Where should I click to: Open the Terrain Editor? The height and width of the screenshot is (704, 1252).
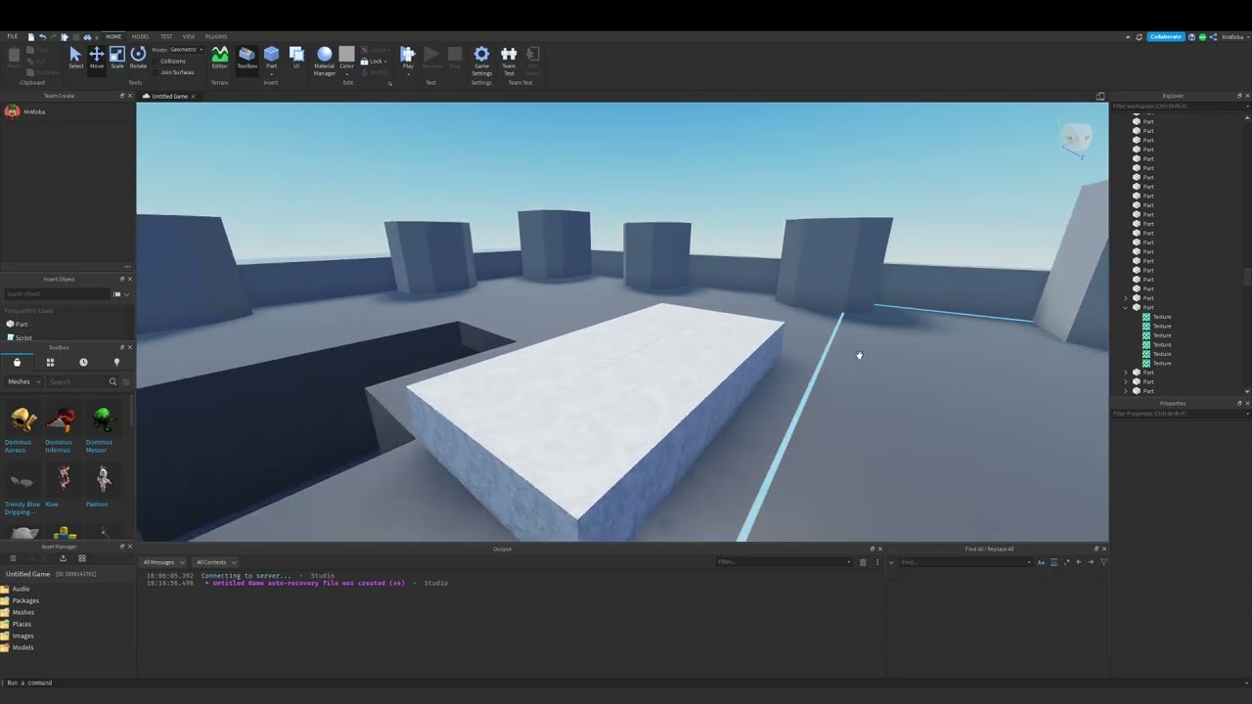point(219,57)
